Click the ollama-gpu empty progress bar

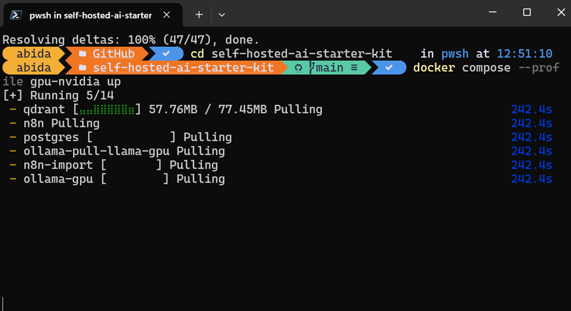(135, 179)
